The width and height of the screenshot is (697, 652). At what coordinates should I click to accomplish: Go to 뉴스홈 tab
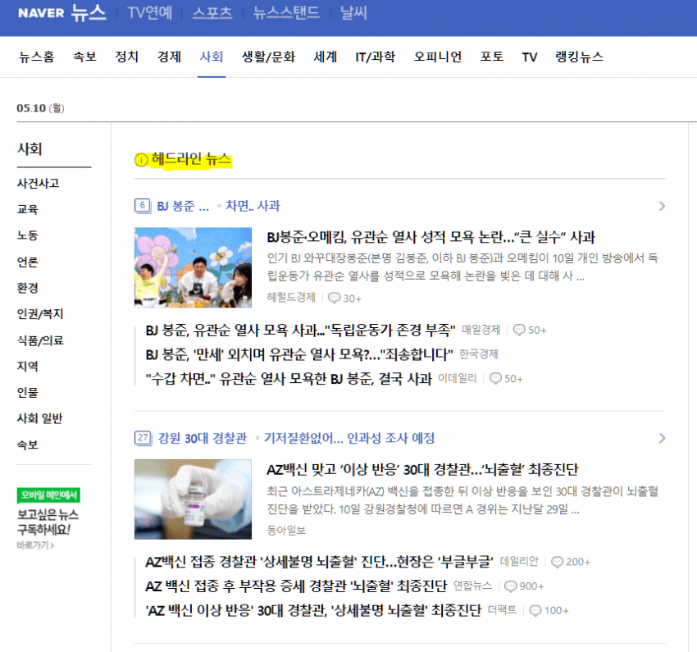pyautogui.click(x=36, y=57)
